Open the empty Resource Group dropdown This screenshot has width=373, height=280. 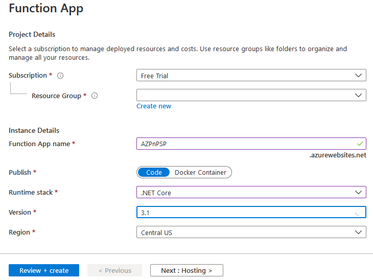pos(251,95)
